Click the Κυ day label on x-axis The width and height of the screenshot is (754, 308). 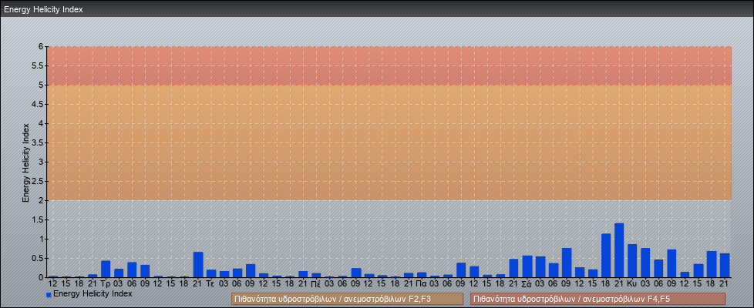[x=632, y=283]
